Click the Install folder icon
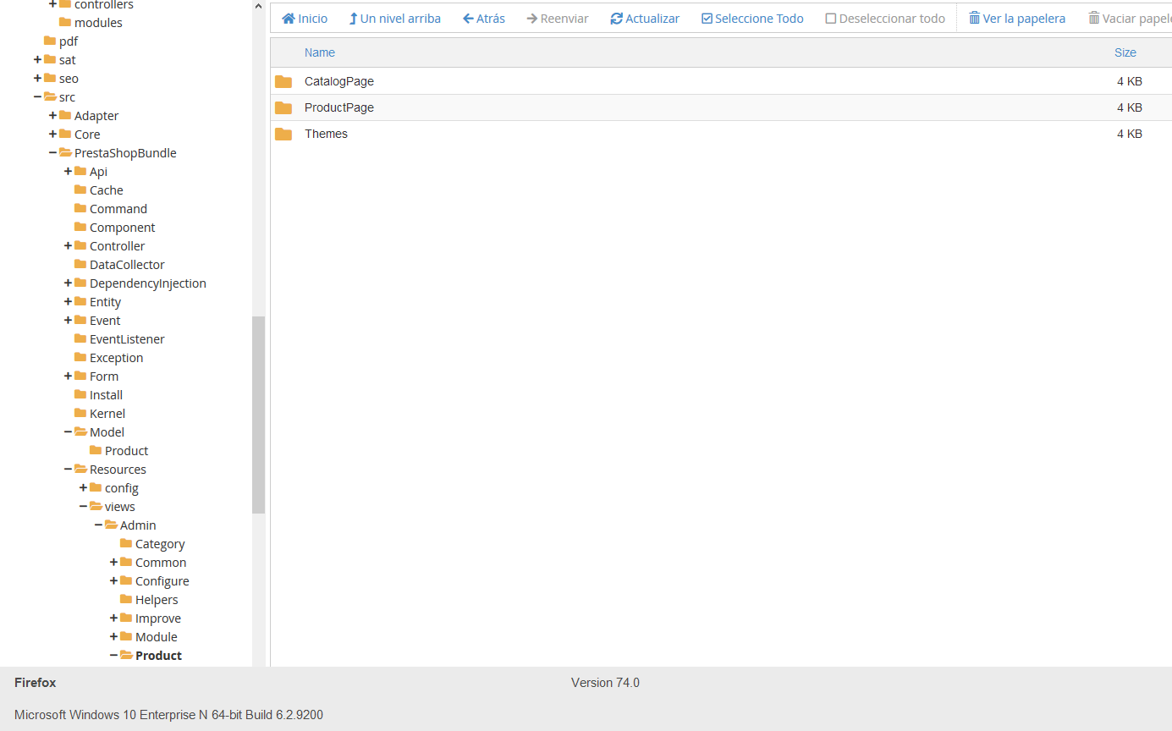 [80, 394]
